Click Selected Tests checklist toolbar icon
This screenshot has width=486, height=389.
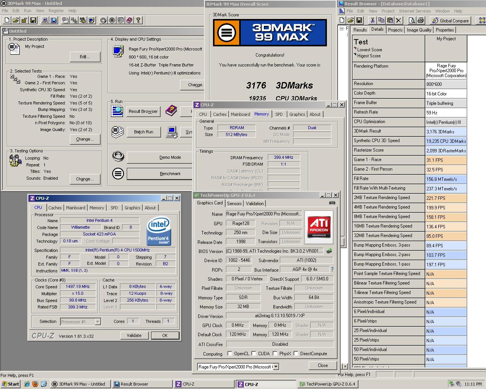point(74,20)
